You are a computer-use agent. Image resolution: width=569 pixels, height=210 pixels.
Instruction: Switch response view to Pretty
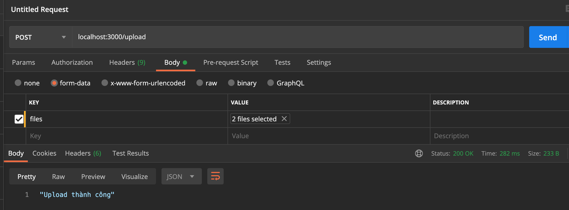pyautogui.click(x=26, y=177)
